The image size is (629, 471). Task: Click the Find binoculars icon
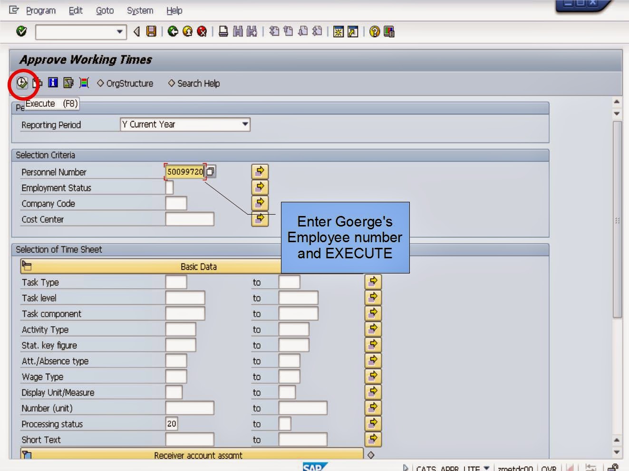(238, 32)
